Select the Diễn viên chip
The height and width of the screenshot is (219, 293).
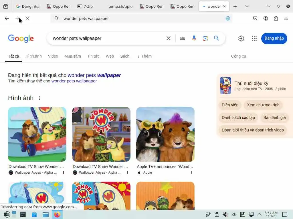click(x=230, y=105)
